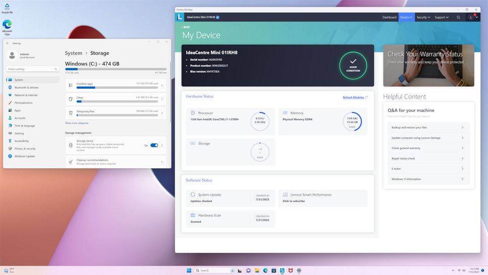
Task: Click the Windows (C:) storage usage bar
Action: pos(116,69)
